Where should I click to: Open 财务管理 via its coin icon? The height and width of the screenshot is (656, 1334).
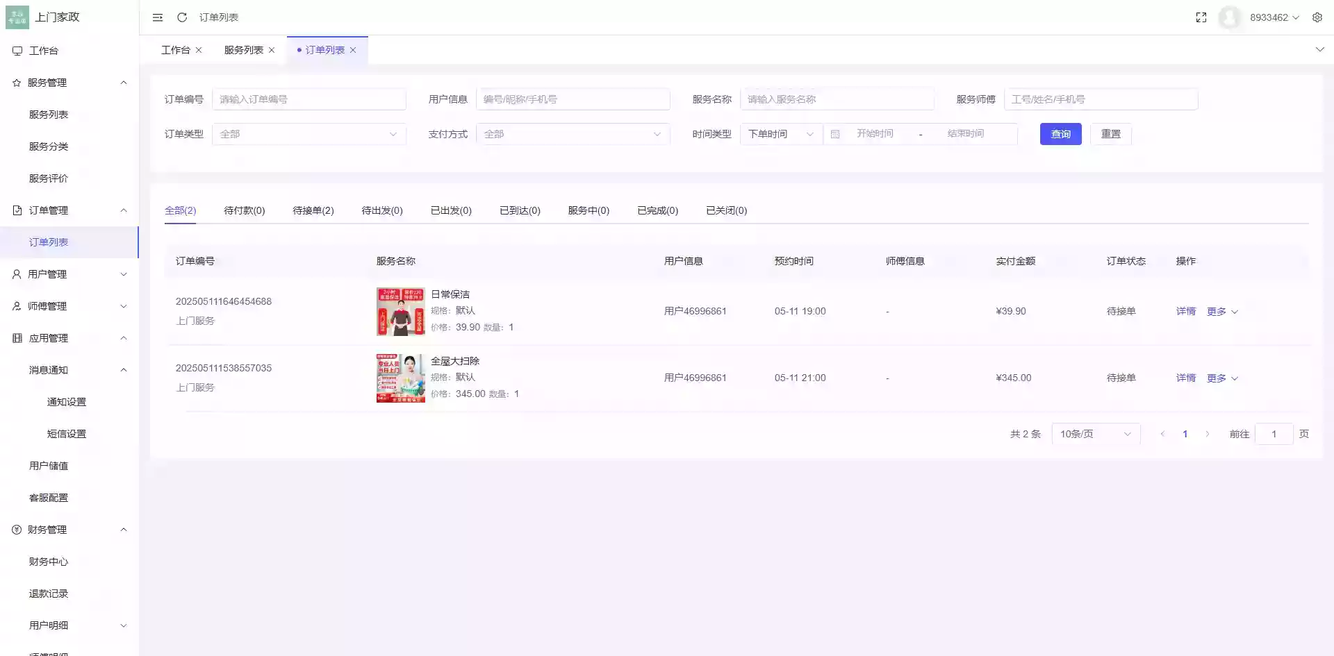pos(16,529)
